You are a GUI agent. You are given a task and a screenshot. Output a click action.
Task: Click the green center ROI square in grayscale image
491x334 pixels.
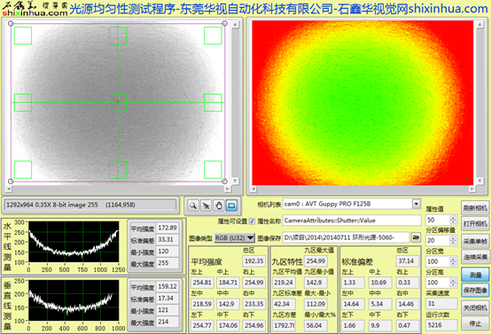coord(118,103)
